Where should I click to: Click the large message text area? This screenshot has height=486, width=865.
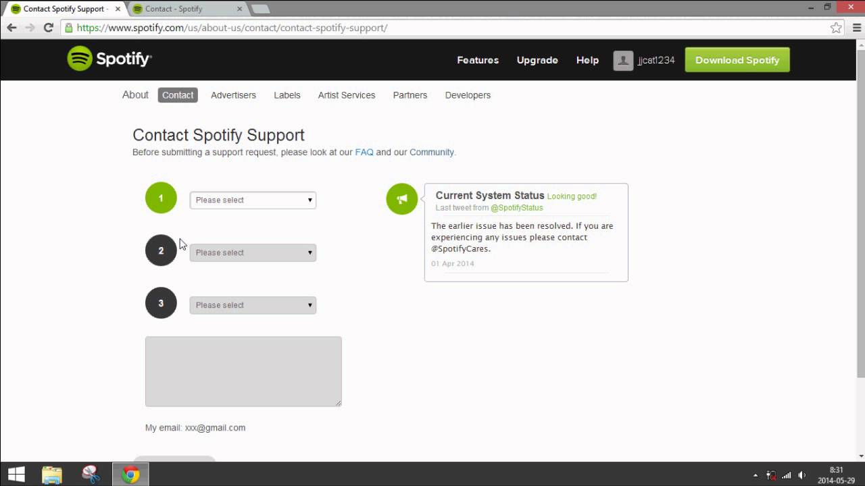point(243,371)
